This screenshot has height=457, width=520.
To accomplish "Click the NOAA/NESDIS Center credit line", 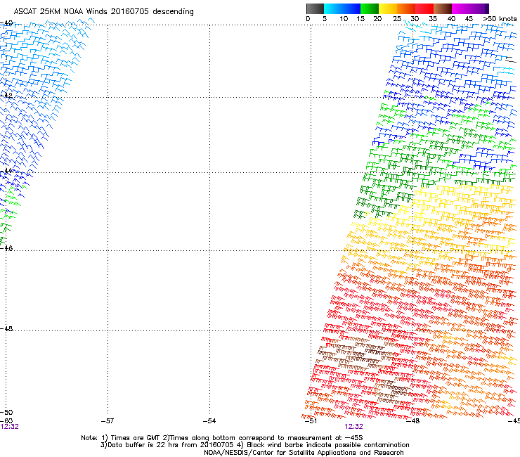I will click(x=304, y=453).
